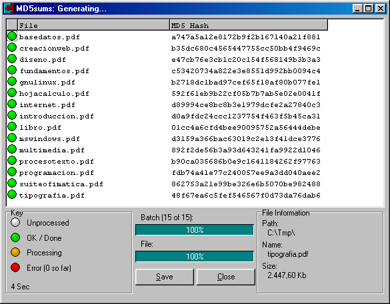This screenshot has width=390, height=304.
Task: Click the green OK / Done key icon
Action: tap(15, 237)
